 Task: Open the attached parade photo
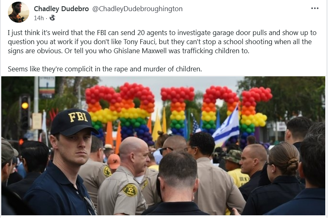(x=163, y=146)
